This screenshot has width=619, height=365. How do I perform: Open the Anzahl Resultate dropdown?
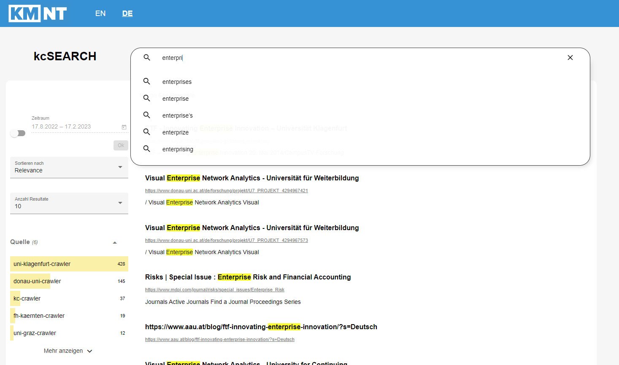pyautogui.click(x=69, y=203)
